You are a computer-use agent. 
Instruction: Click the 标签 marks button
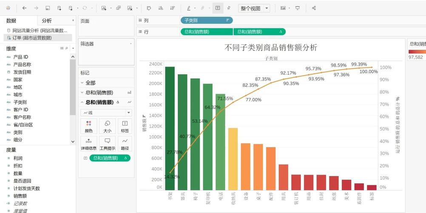pyautogui.click(x=125, y=127)
